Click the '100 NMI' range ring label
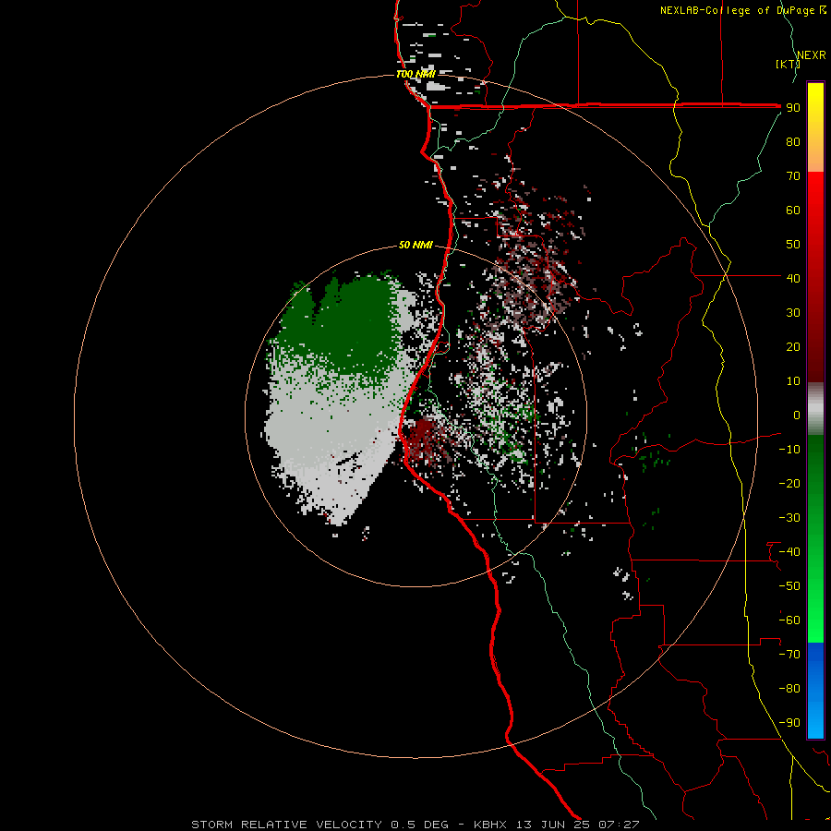831x831 pixels. [x=415, y=74]
